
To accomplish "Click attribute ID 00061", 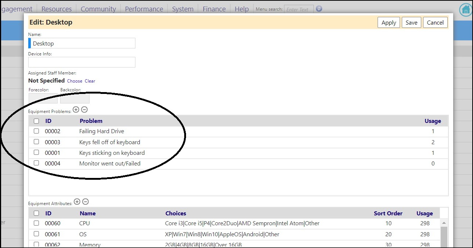I will pos(52,234).
